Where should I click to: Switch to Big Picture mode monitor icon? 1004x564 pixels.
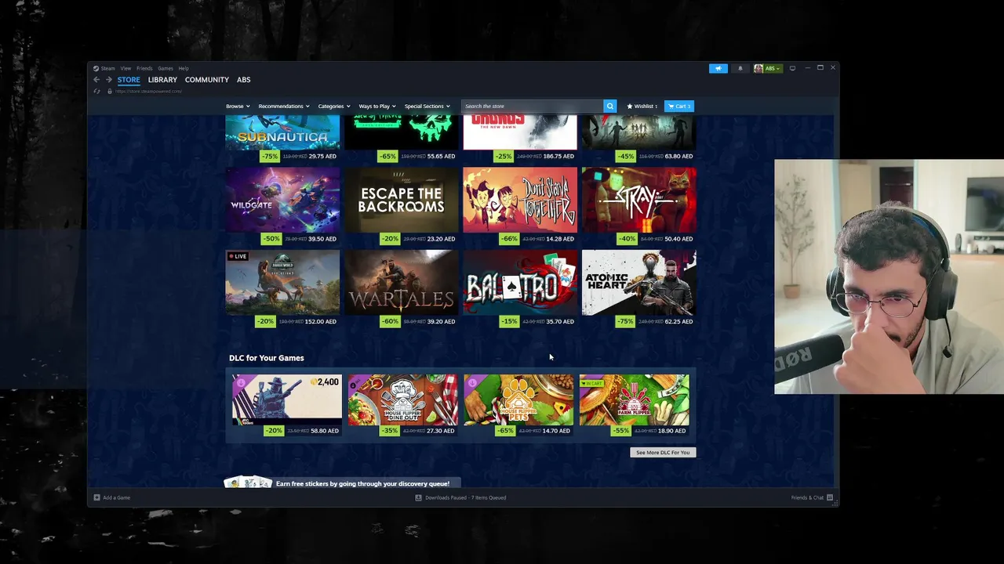792,68
